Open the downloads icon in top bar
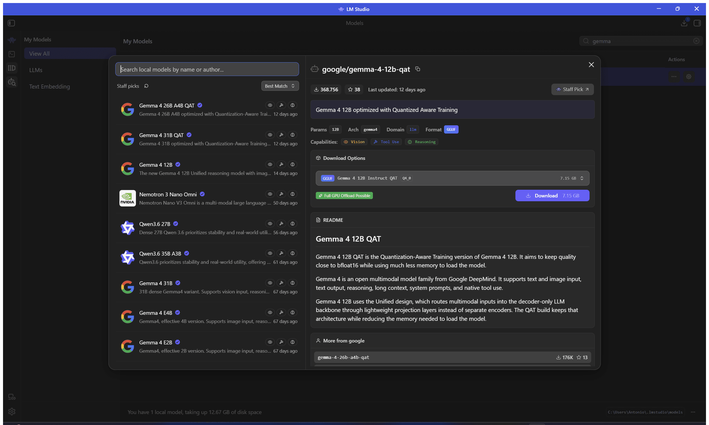The image size is (709, 425). 684,23
